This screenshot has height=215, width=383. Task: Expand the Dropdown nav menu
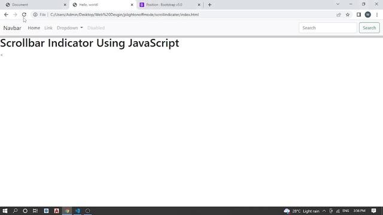(70, 28)
